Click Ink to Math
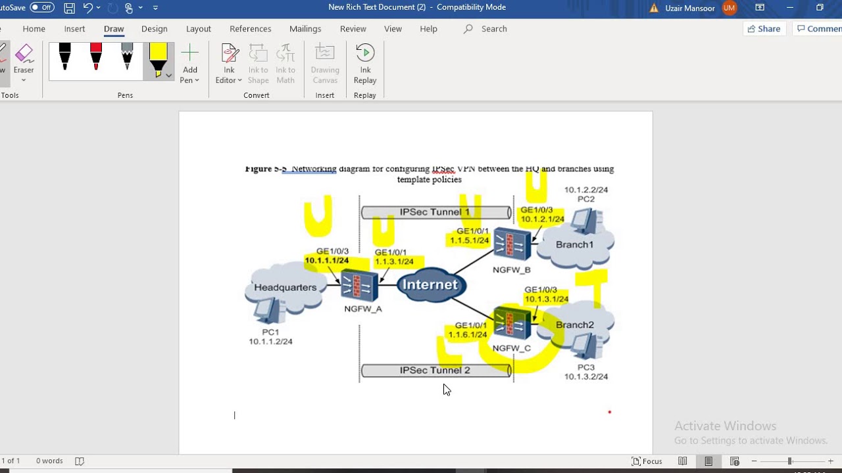 point(285,64)
